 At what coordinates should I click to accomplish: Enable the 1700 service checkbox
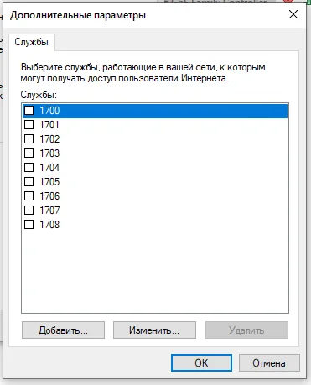coord(29,111)
